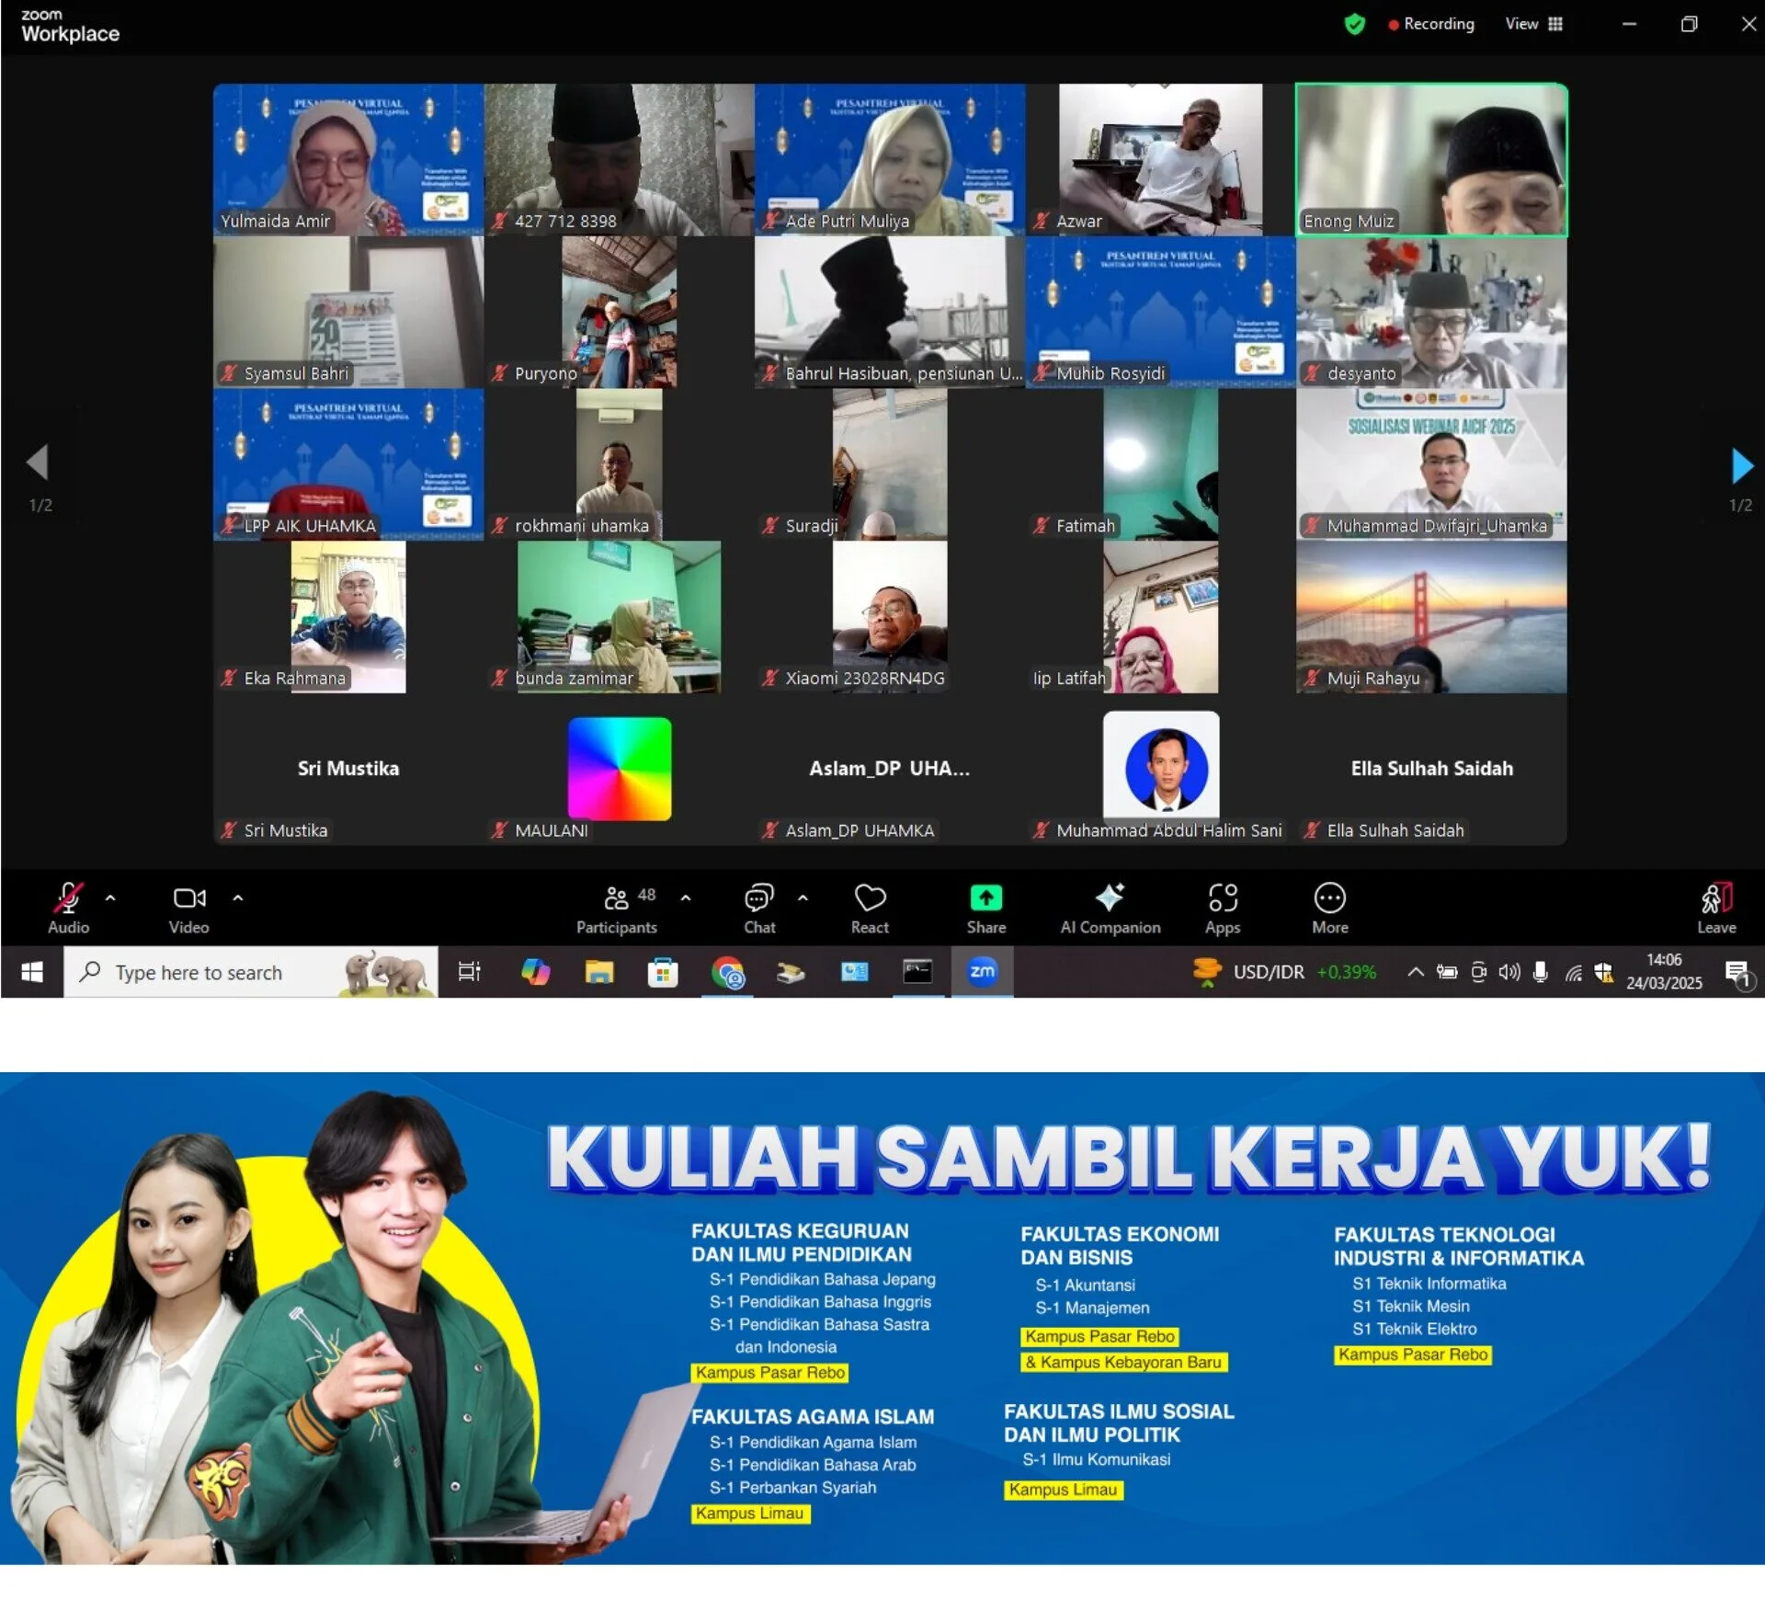The image size is (1765, 1600).
Task: Open Windows Security from the tray
Action: [1604, 972]
